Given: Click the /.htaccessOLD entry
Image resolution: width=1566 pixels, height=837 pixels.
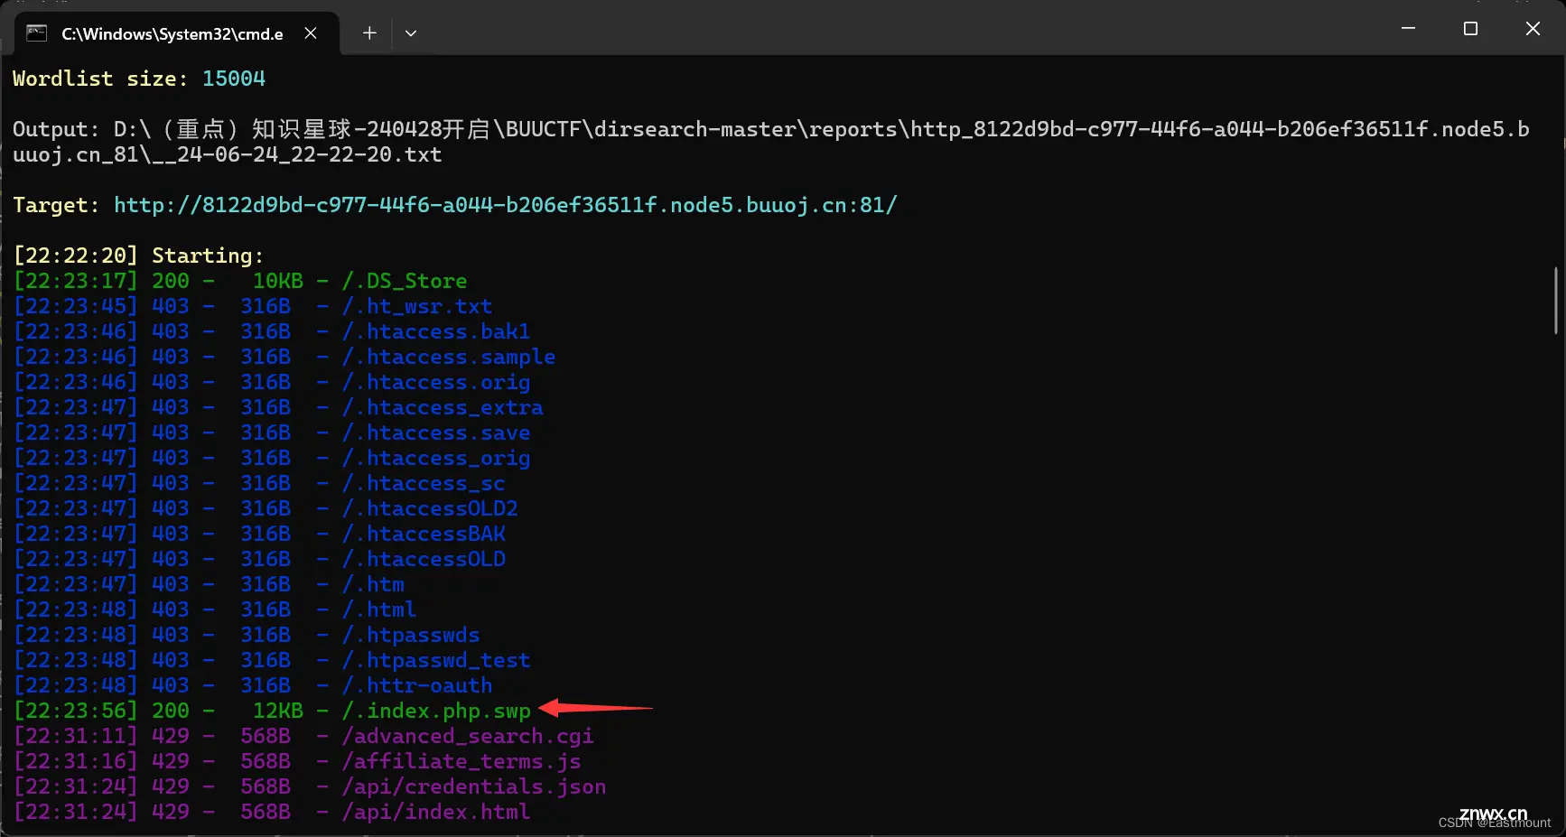Looking at the screenshot, I should click(x=424, y=559).
